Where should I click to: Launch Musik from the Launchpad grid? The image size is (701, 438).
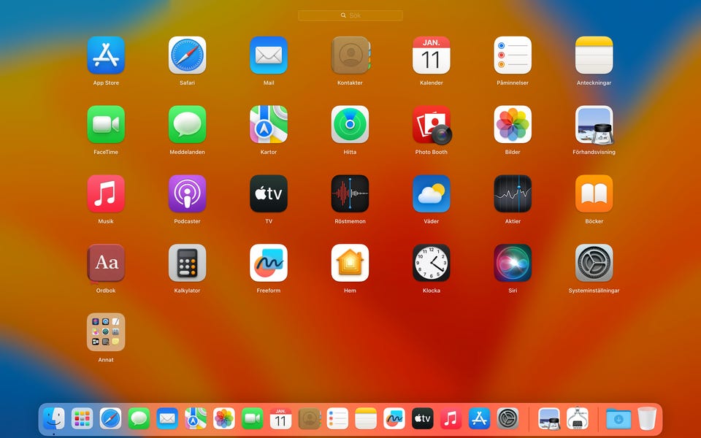[106, 193]
